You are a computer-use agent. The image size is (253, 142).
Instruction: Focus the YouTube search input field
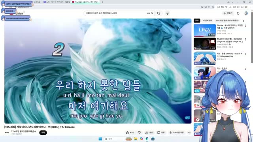click(x=115, y=13)
